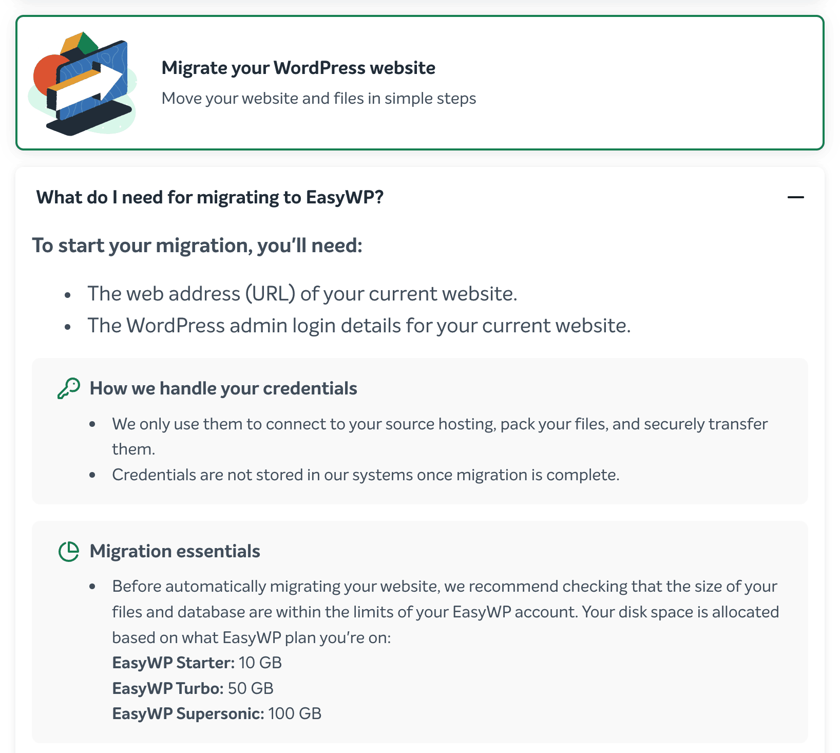Click the key icon beside credentials heading
The height and width of the screenshot is (753, 840).
click(69, 388)
